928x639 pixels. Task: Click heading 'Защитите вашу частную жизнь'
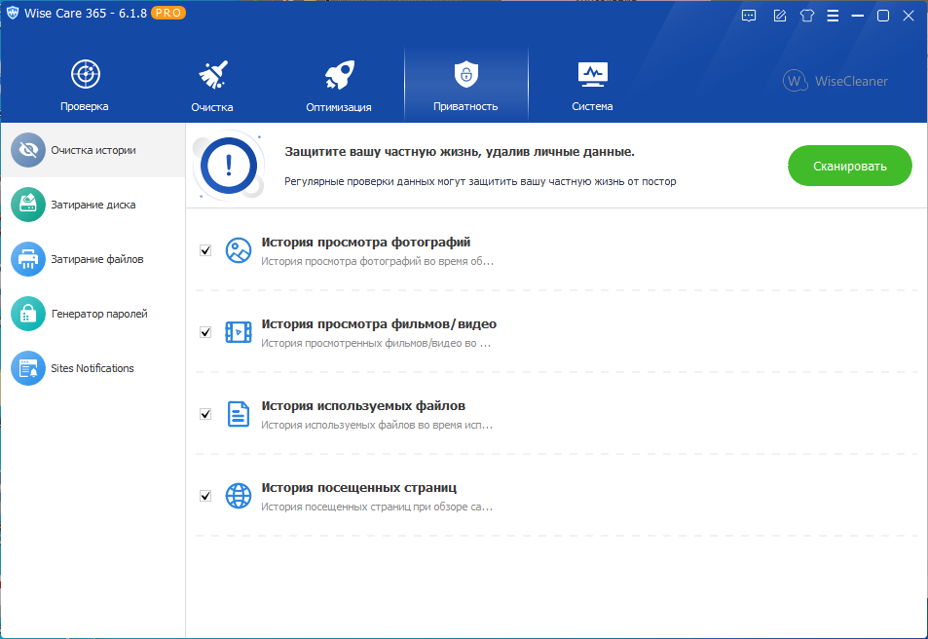[x=383, y=152]
